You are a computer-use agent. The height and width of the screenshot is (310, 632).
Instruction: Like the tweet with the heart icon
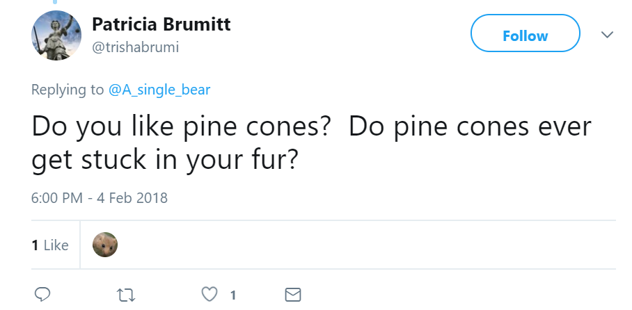coord(210,295)
